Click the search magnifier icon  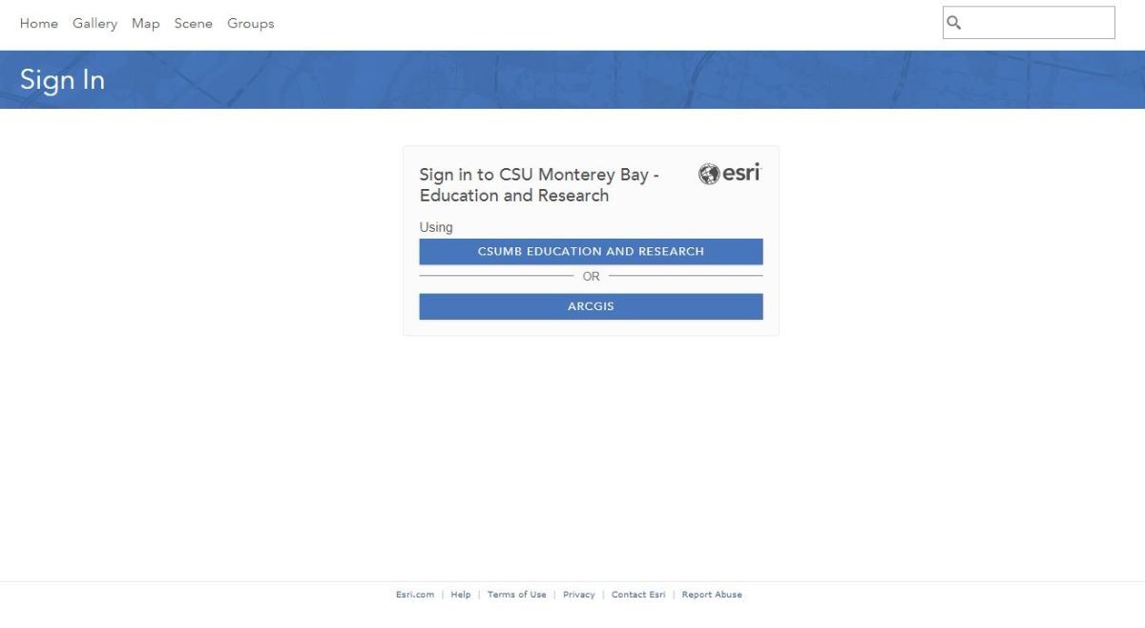click(x=954, y=22)
